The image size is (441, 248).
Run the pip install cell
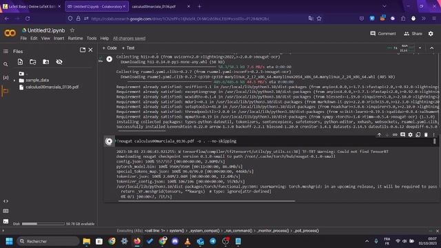coord(109,59)
